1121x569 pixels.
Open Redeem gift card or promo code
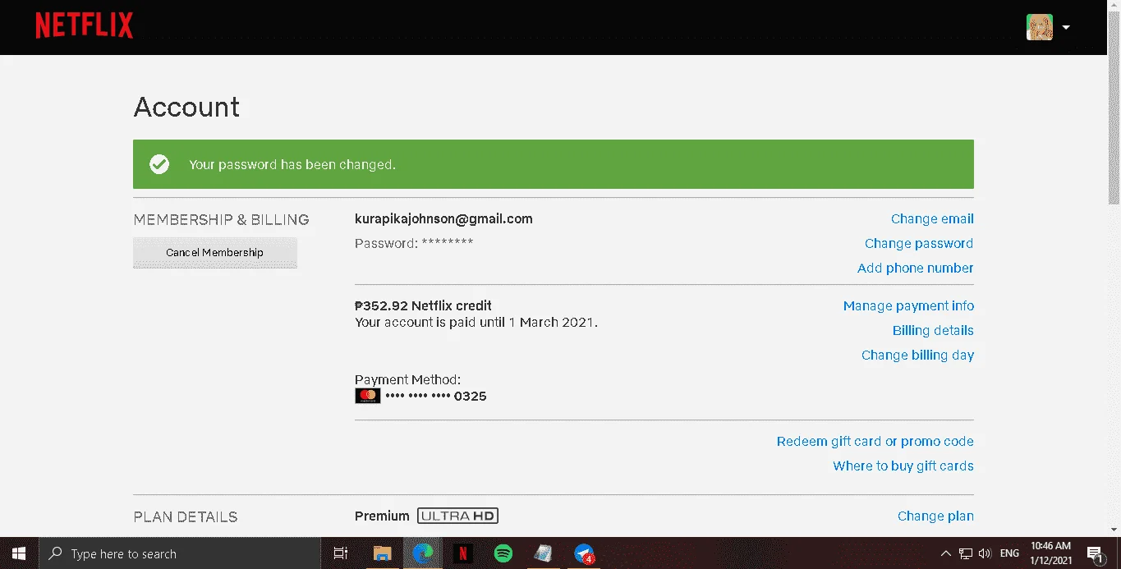875,442
